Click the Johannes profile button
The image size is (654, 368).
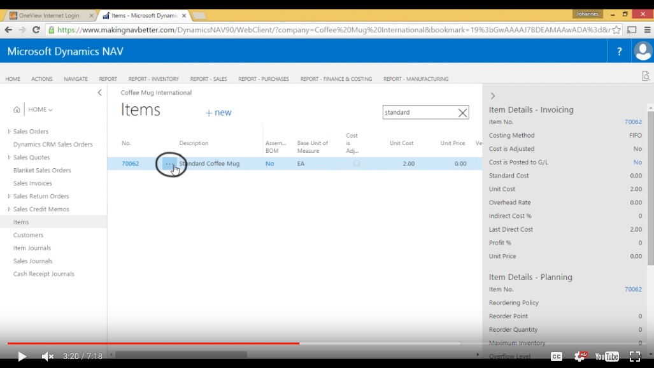[x=587, y=14]
